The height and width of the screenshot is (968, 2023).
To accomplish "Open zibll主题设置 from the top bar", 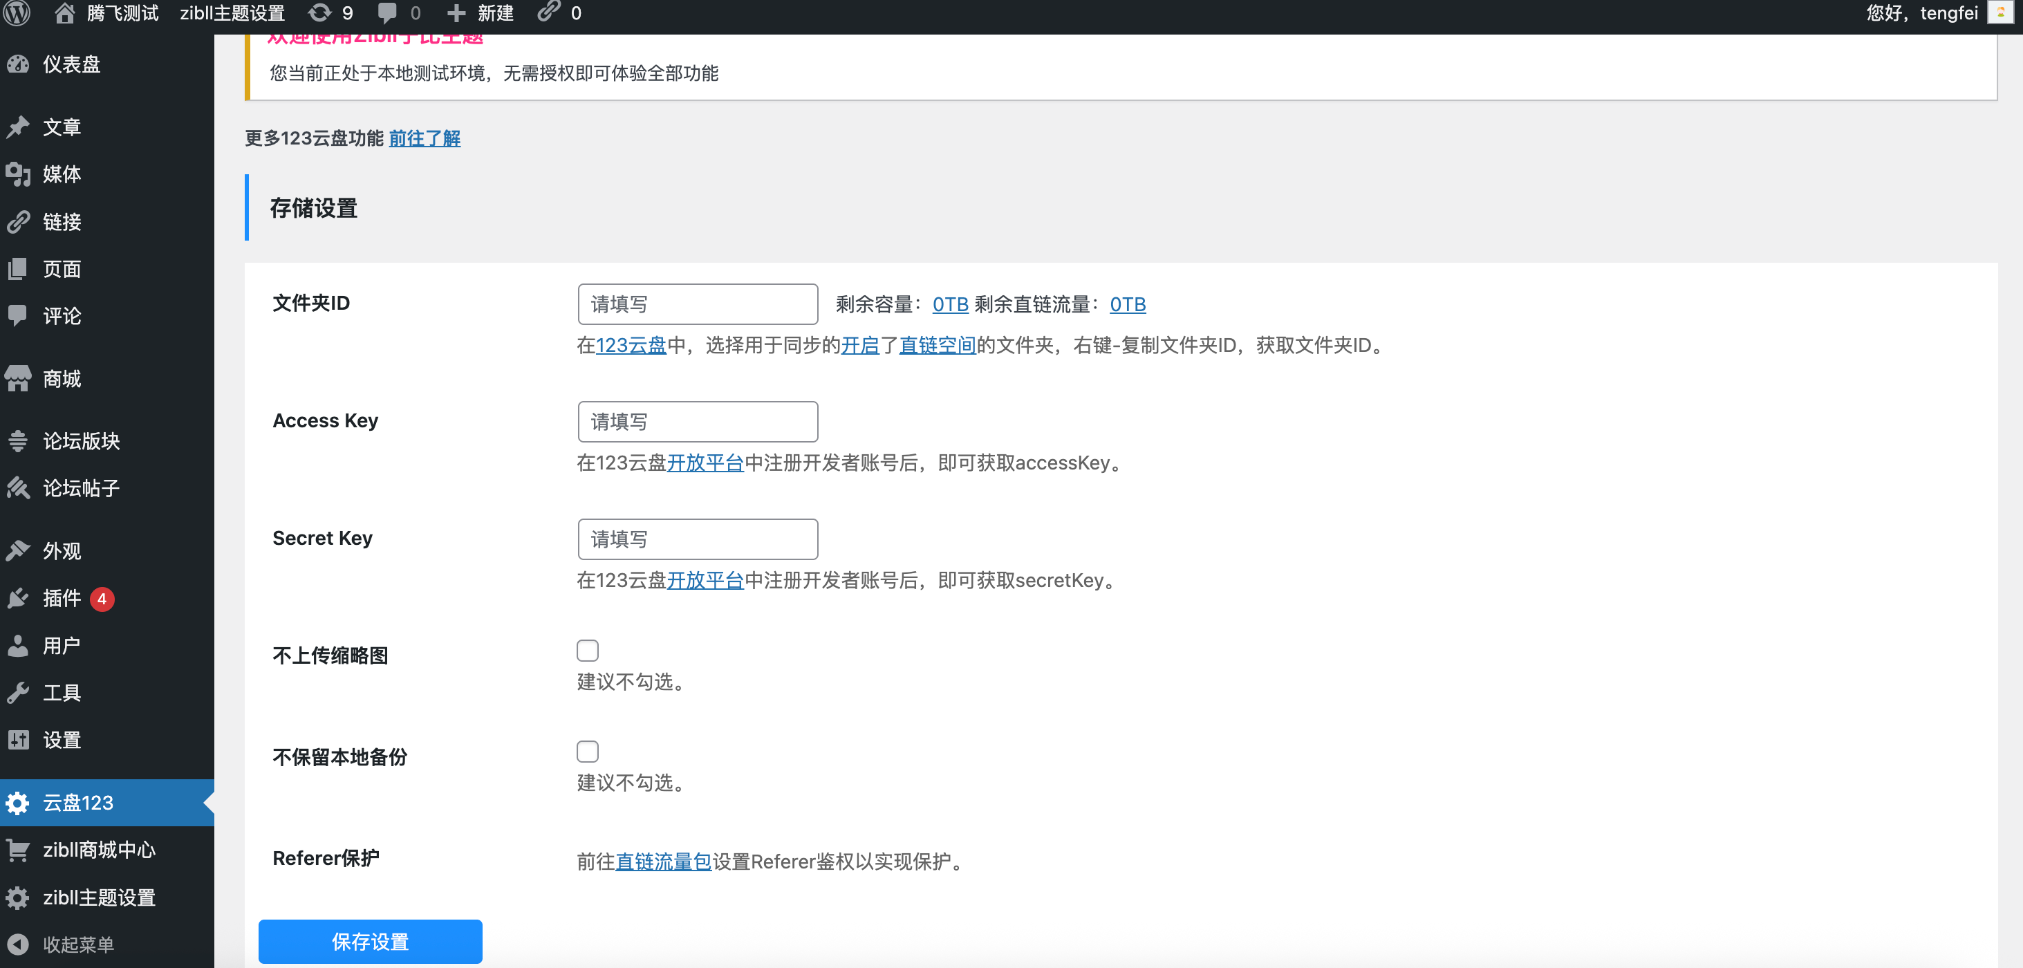I will pos(232,12).
